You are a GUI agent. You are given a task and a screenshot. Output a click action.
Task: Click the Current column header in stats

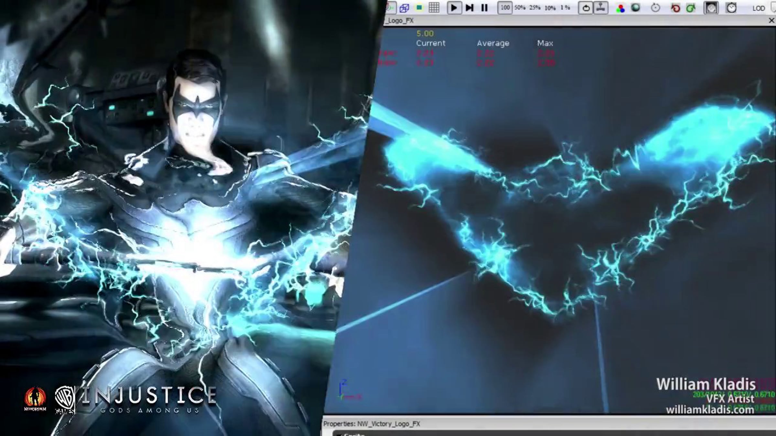[431, 43]
